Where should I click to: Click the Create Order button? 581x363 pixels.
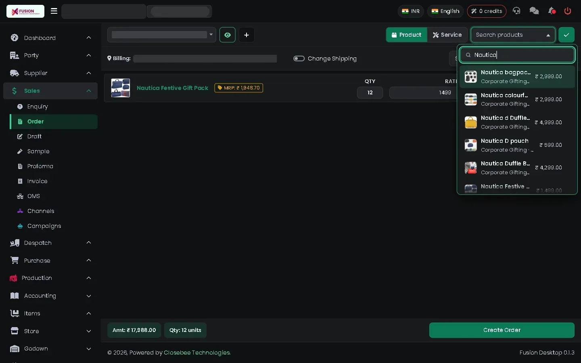(502, 330)
